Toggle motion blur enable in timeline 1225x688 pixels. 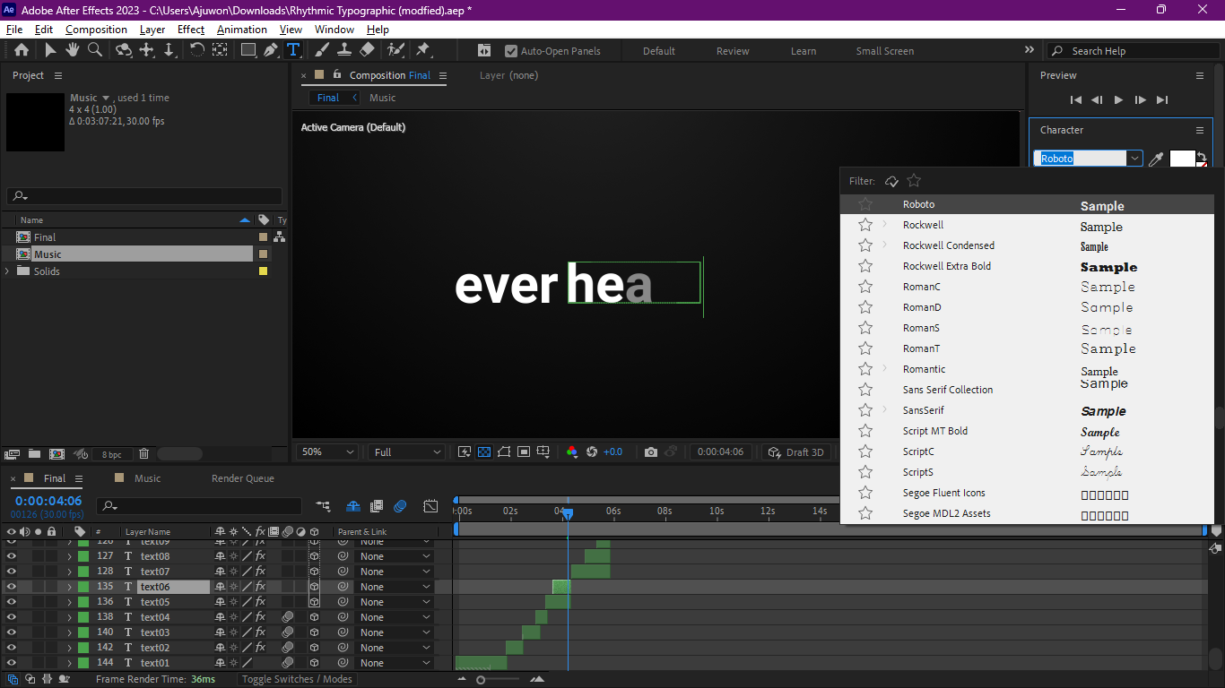[400, 506]
